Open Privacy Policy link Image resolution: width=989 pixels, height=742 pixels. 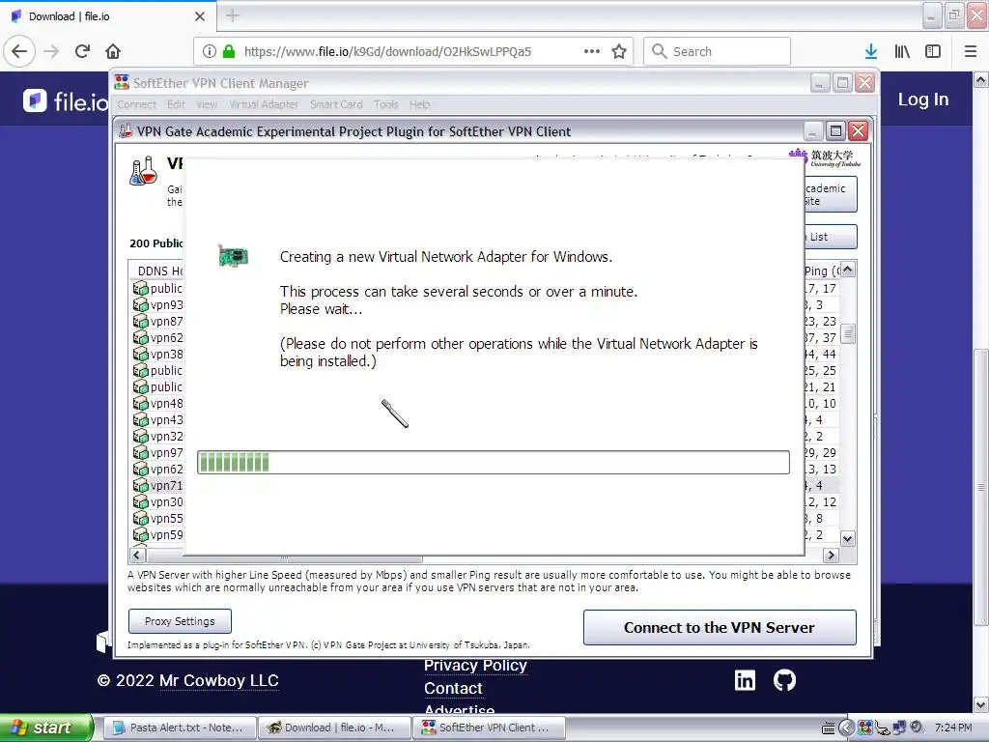475,665
